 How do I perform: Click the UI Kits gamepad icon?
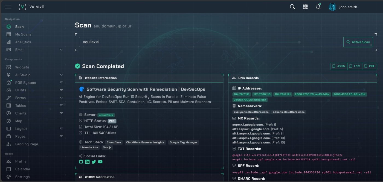(9, 90)
